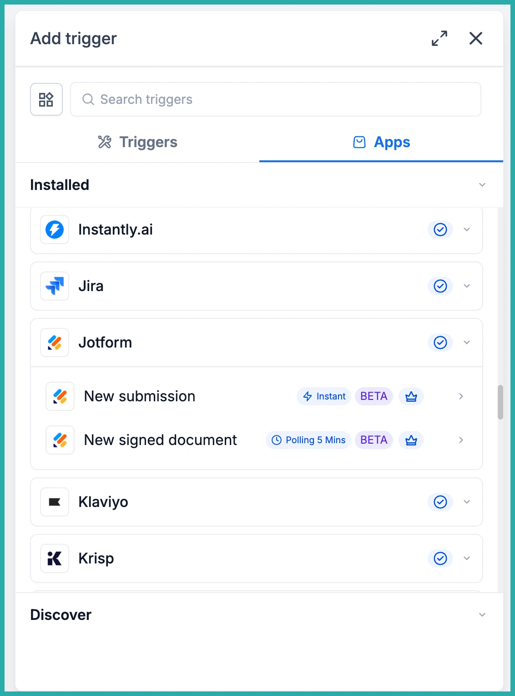
Task: Click Jotform connected check badge
Action: pyautogui.click(x=440, y=343)
